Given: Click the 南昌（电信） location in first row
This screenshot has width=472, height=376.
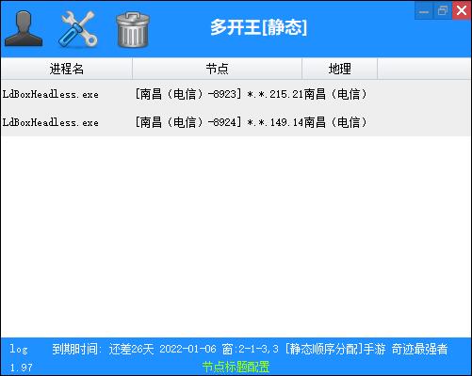Looking at the screenshot, I should (x=335, y=94).
